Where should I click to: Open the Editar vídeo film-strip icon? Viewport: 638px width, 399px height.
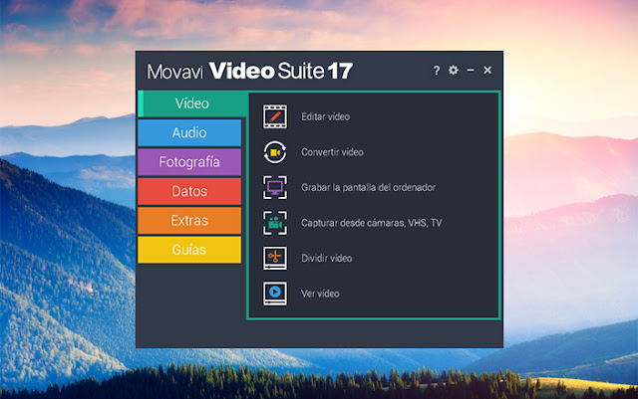coord(275,116)
